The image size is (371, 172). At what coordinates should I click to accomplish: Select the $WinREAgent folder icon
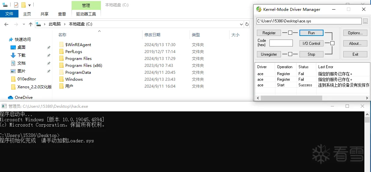[x=61, y=45]
